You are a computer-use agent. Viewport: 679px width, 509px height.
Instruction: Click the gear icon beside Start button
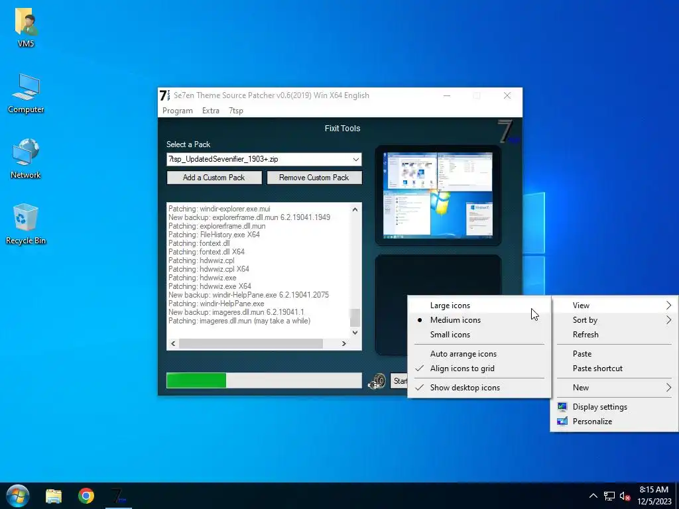pos(377,381)
